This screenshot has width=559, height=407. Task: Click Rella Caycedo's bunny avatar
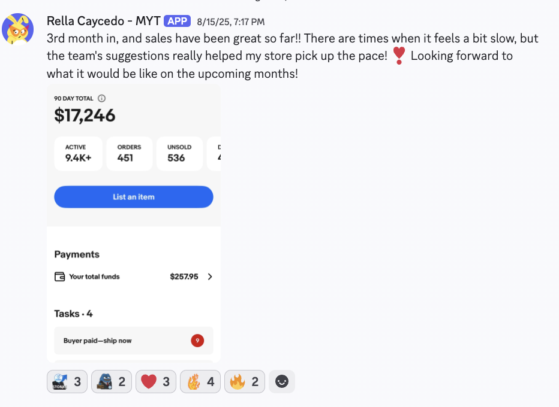click(x=18, y=29)
